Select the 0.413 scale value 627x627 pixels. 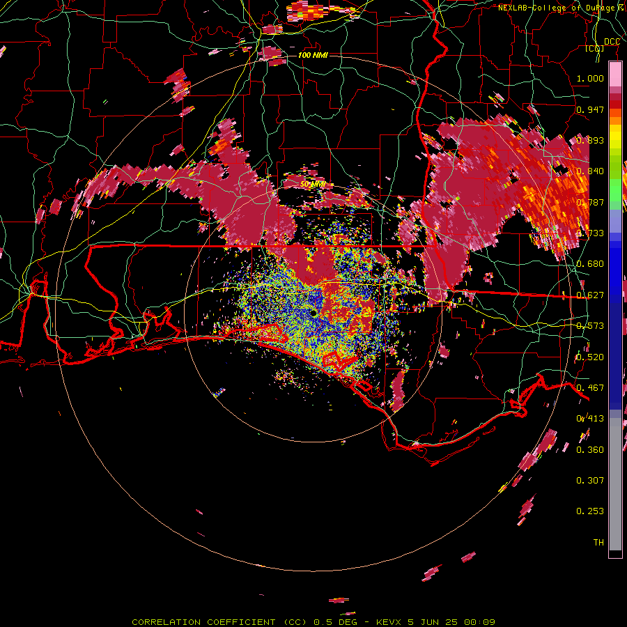(590, 419)
